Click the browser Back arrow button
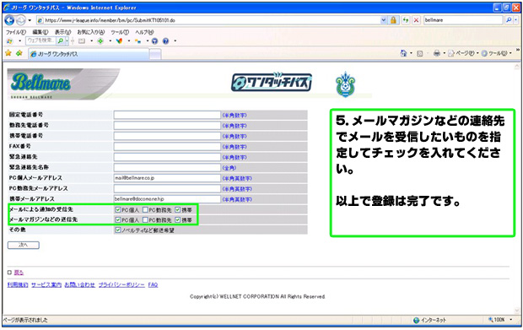This screenshot has width=523, height=330. 9,20
